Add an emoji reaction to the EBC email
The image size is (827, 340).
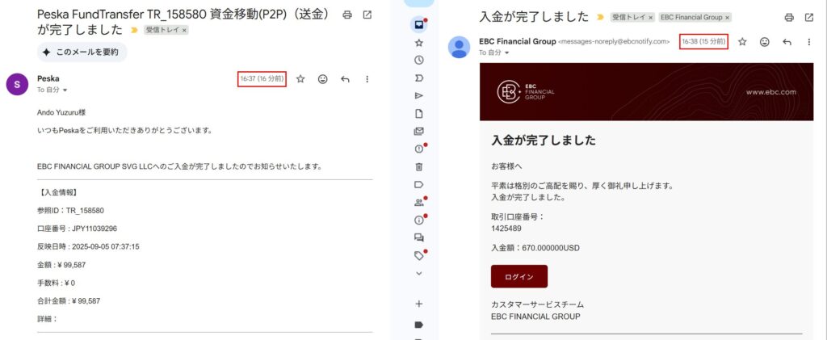(x=764, y=42)
